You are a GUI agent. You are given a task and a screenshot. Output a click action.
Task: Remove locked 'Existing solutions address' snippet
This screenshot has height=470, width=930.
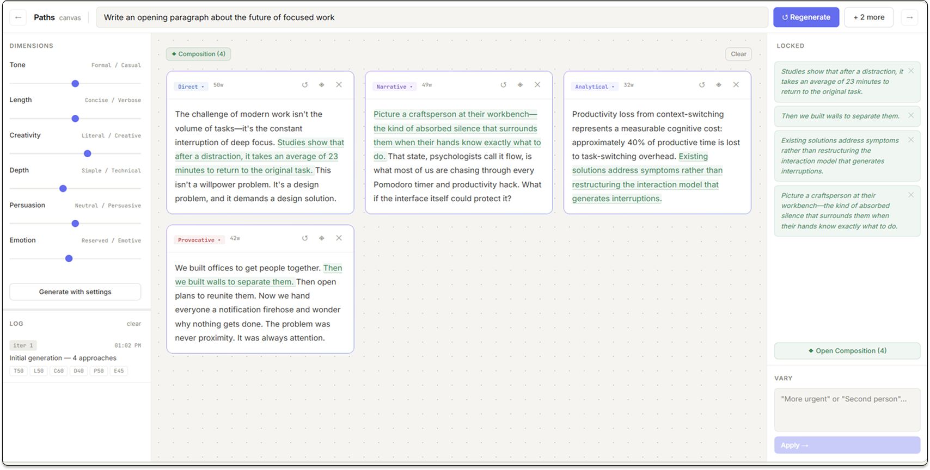pos(911,140)
